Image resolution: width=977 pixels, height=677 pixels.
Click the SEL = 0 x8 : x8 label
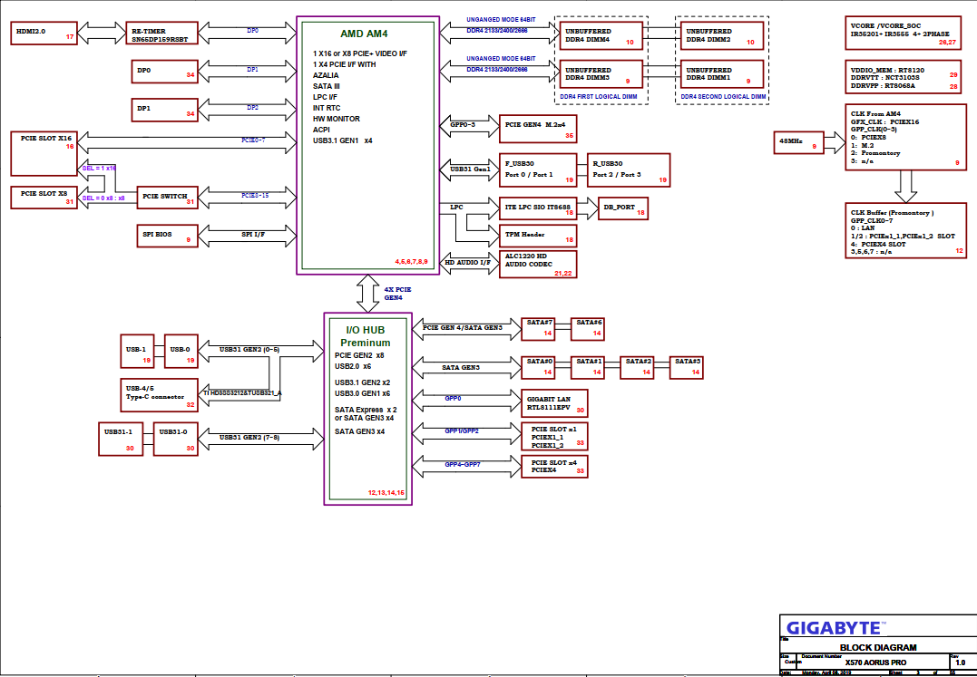pos(103,198)
